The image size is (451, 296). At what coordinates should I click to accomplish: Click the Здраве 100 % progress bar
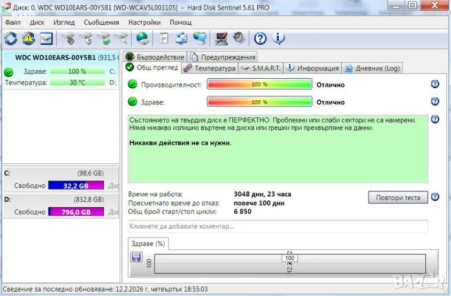259,102
